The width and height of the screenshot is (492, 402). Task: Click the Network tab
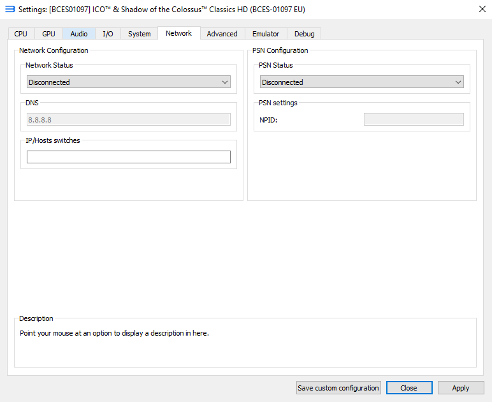pos(179,33)
